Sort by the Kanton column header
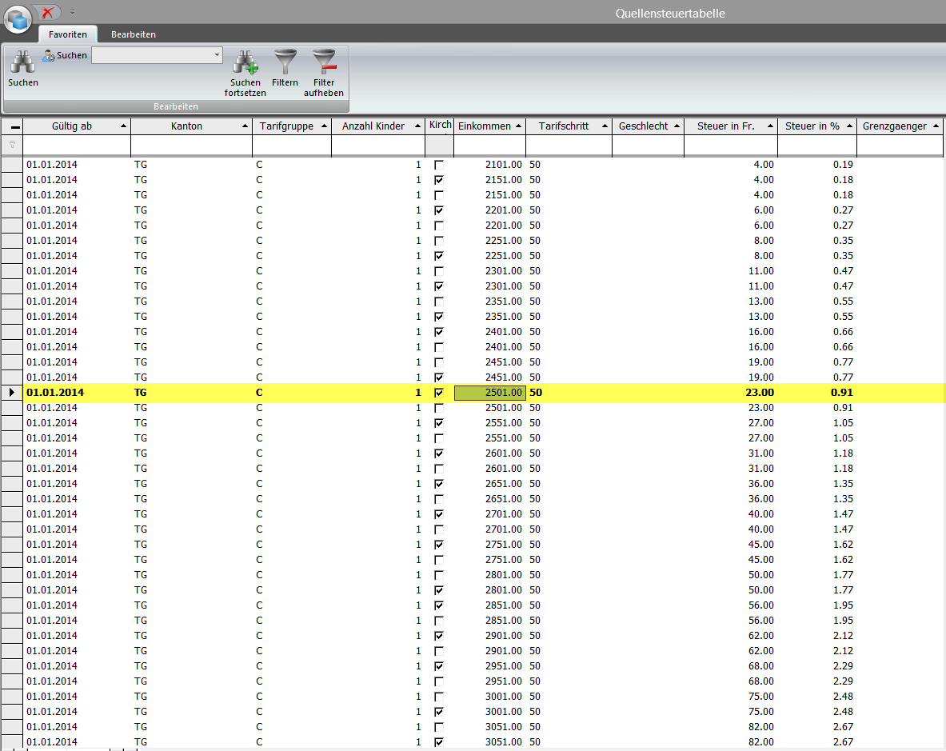The image size is (946, 751). click(186, 126)
